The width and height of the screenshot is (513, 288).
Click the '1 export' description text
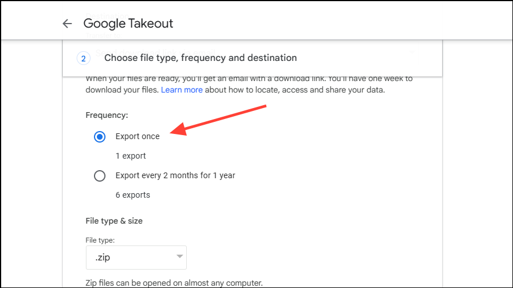(130, 156)
